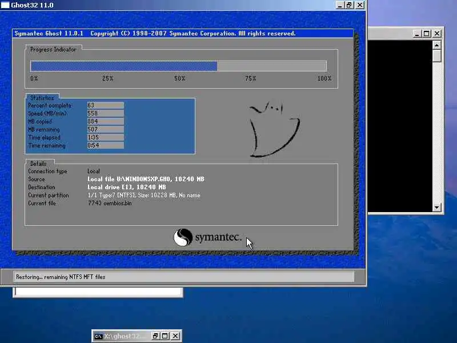The height and width of the screenshot is (343, 457).
Task: Click the Time remaining value 0:54
Action: [106, 145]
